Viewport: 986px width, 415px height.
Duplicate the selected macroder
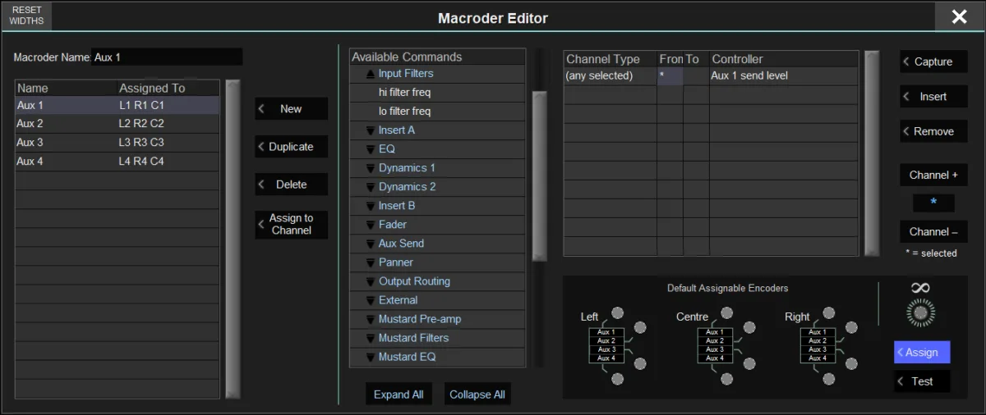(x=292, y=147)
